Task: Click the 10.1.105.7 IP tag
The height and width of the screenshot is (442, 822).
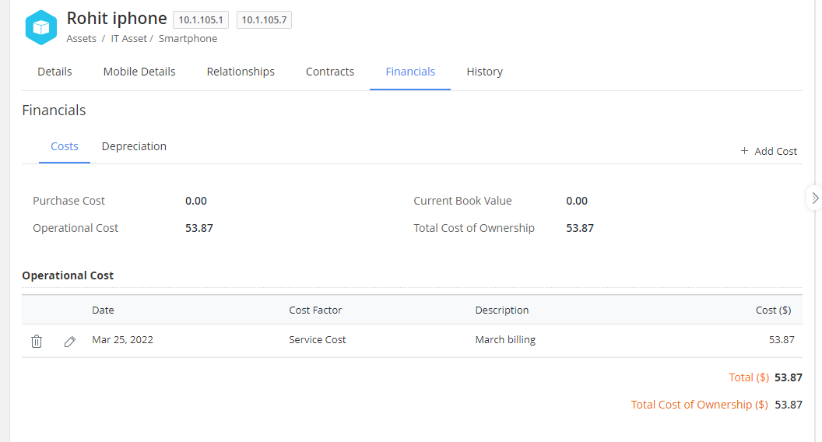Action: click(x=264, y=20)
